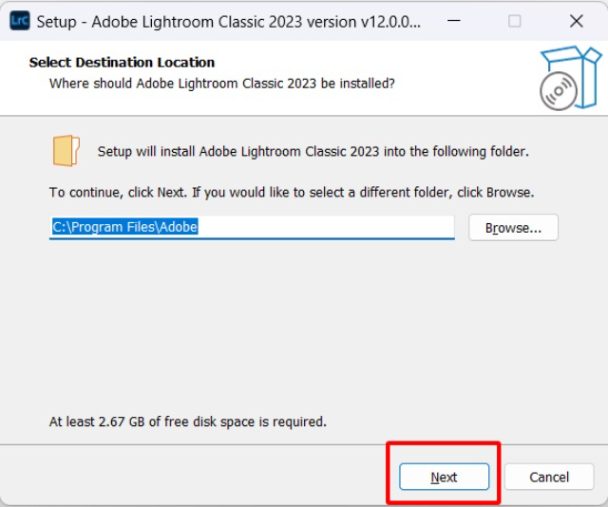Click the "Setup will install" description text
608x507 pixels.
pos(313,151)
